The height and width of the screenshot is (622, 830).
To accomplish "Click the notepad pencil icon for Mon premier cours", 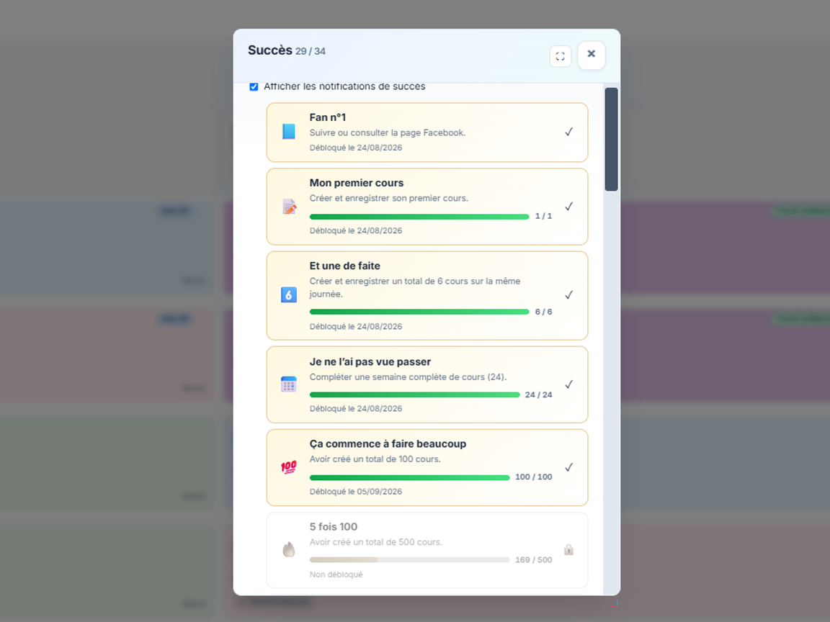I will [289, 207].
